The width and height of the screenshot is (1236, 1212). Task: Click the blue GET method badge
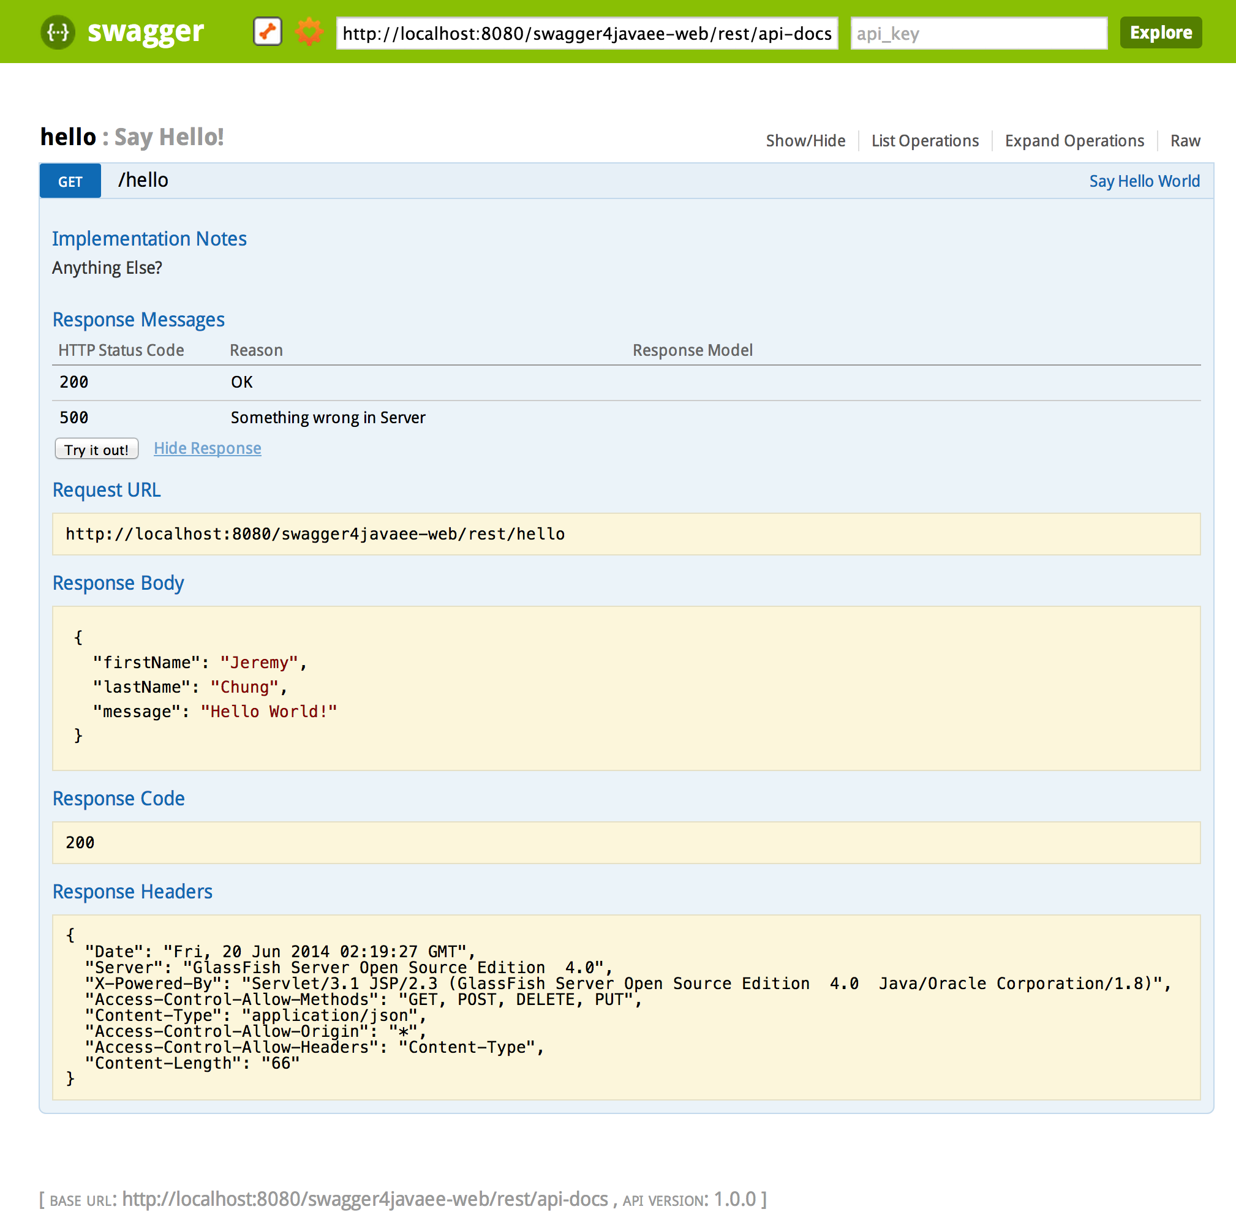[70, 181]
